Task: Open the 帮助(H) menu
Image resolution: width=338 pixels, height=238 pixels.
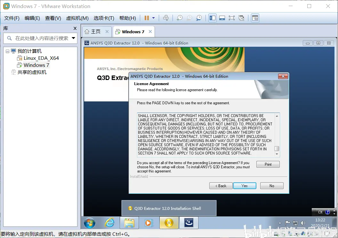Action: 128,18
